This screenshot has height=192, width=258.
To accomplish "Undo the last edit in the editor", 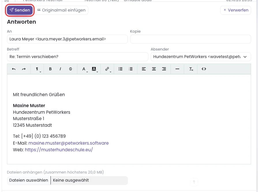I will point(14,69).
